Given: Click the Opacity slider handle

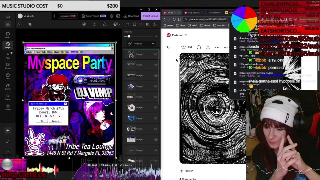Looking at the screenshot, I should coord(129,36).
